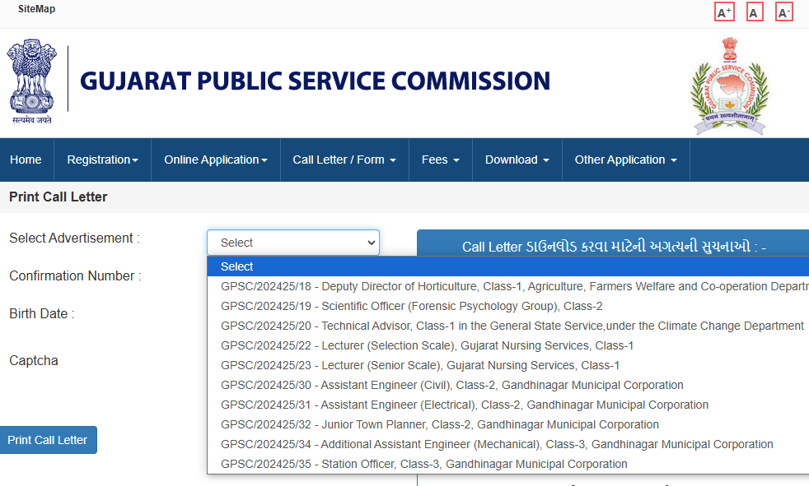809x486 pixels.
Task: Collapse the Select Advertisement combo box
Action: pos(293,243)
